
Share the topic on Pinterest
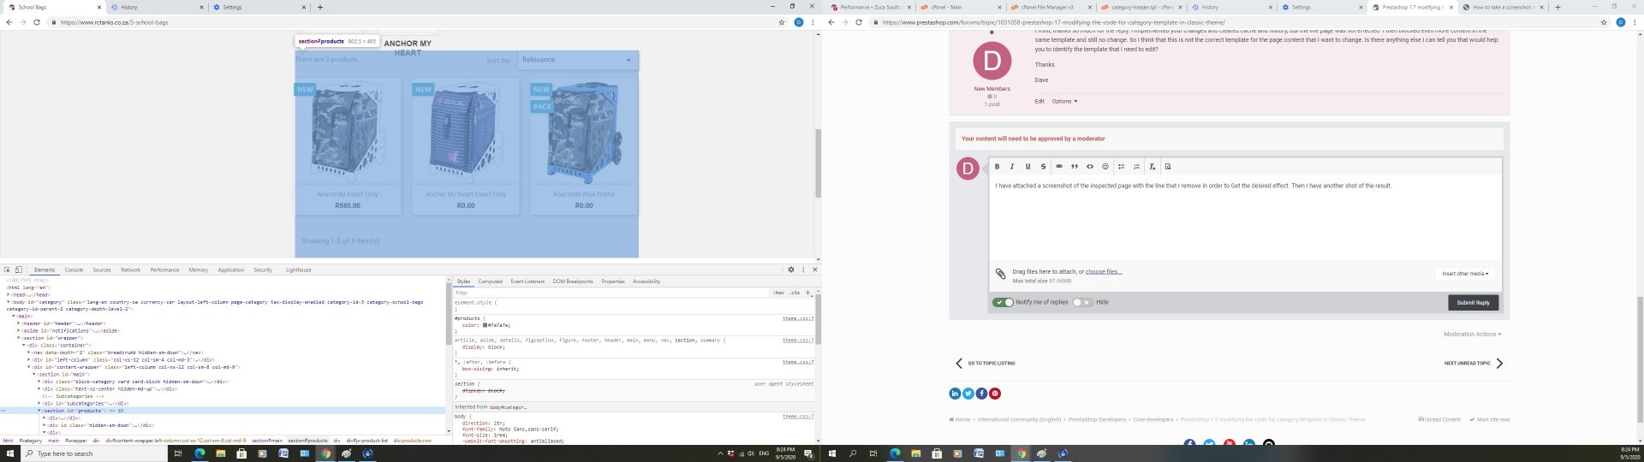coord(995,394)
